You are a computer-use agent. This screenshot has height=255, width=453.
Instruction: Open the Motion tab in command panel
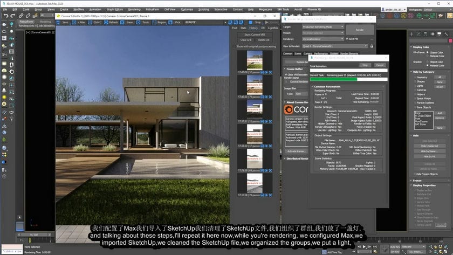pyautogui.click(x=433, y=34)
